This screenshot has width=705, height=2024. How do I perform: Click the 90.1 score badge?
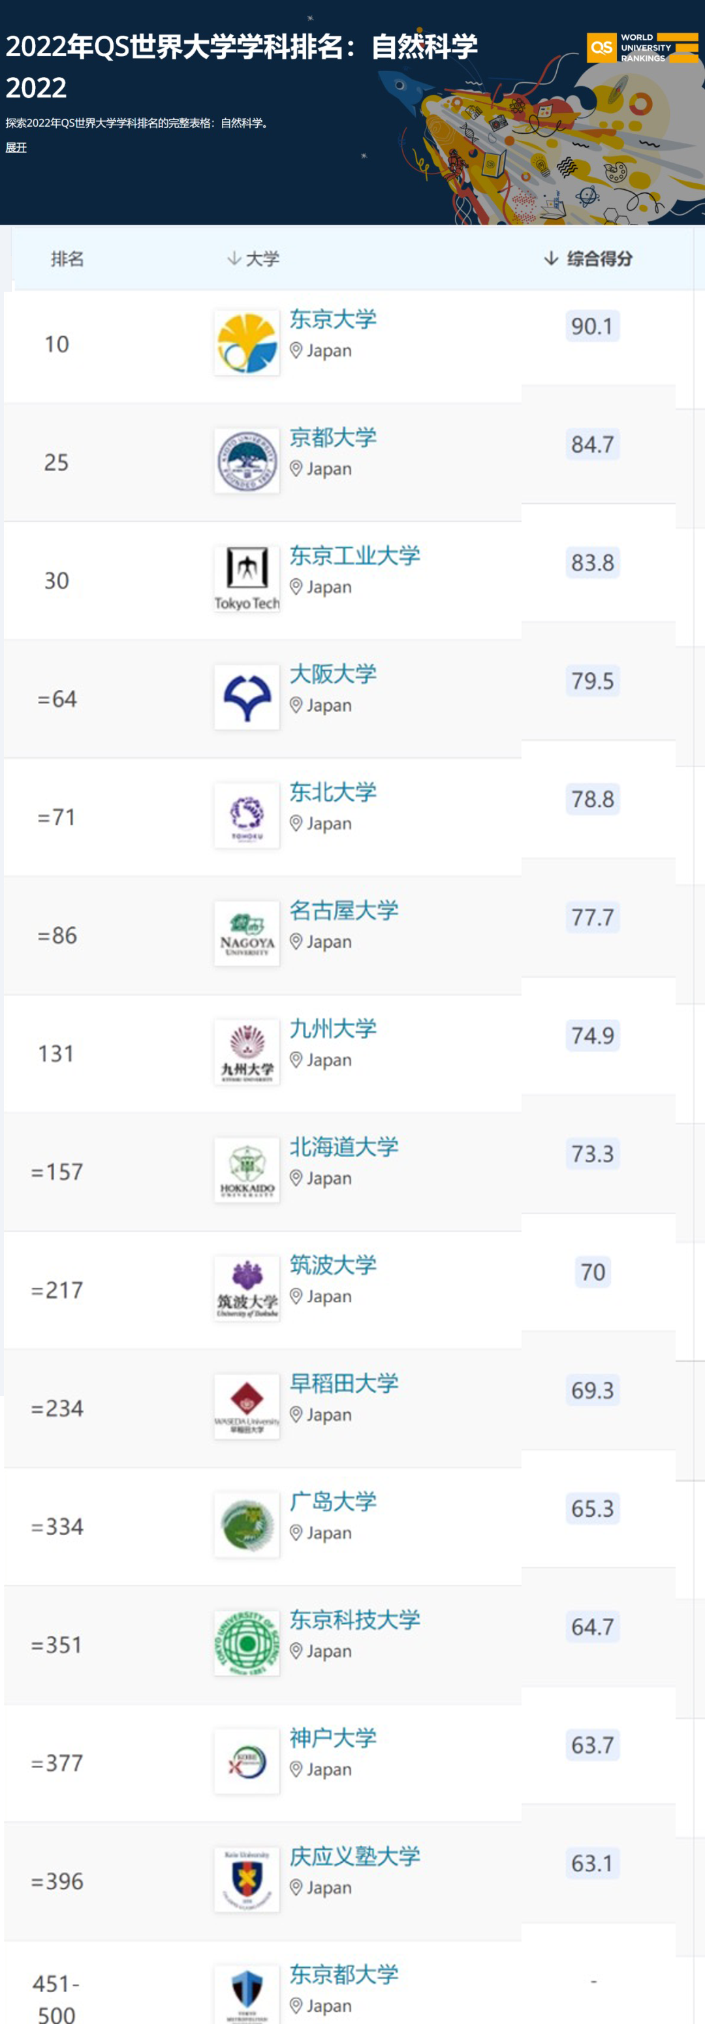[x=592, y=326]
